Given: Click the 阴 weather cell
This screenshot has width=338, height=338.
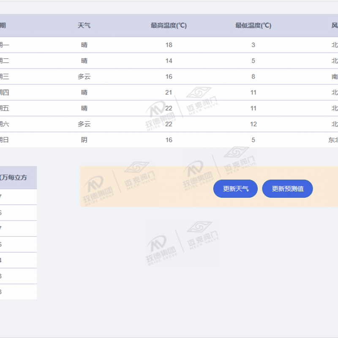Looking at the screenshot, I should (84, 140).
